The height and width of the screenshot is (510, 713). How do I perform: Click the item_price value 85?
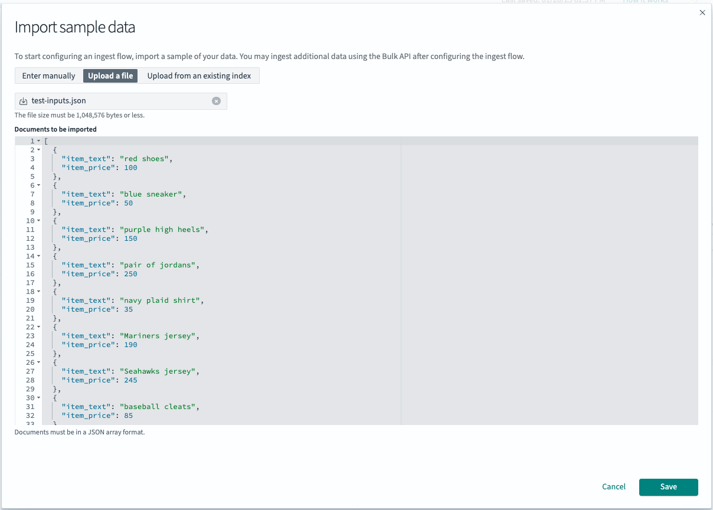point(128,416)
